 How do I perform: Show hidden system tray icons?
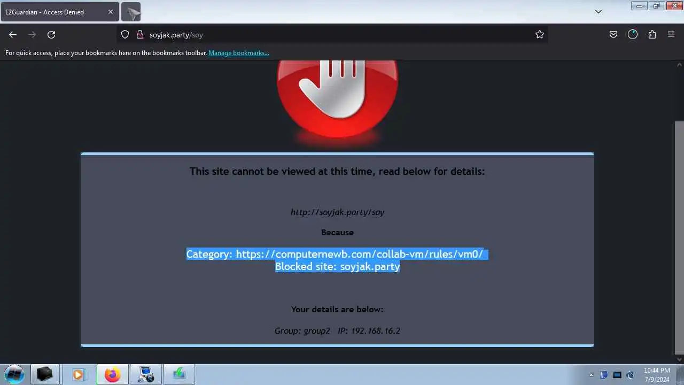coord(591,375)
